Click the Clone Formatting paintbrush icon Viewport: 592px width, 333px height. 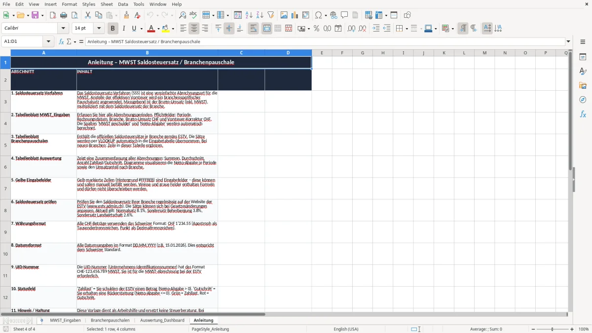click(126, 15)
